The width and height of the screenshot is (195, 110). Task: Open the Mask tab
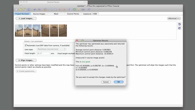tap(56, 14)
